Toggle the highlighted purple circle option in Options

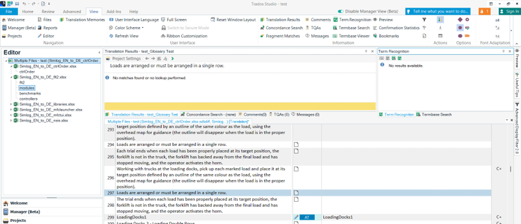point(460,28)
